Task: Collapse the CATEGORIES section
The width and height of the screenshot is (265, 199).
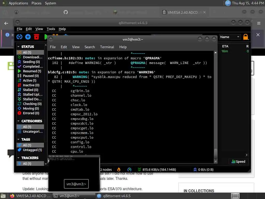Action: click(x=18, y=121)
